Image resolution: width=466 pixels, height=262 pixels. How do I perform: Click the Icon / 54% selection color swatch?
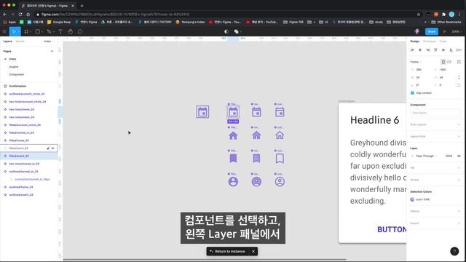(412, 199)
